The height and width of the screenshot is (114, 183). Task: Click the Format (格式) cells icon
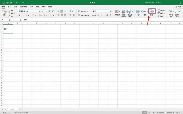151,12
